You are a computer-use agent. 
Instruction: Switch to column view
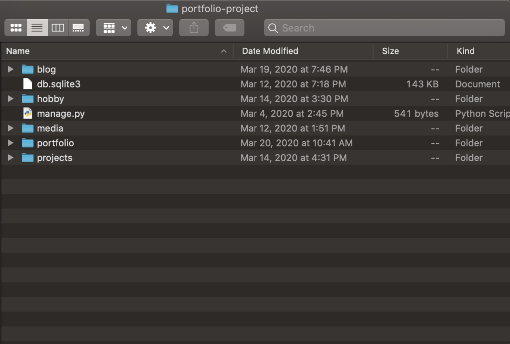point(58,28)
